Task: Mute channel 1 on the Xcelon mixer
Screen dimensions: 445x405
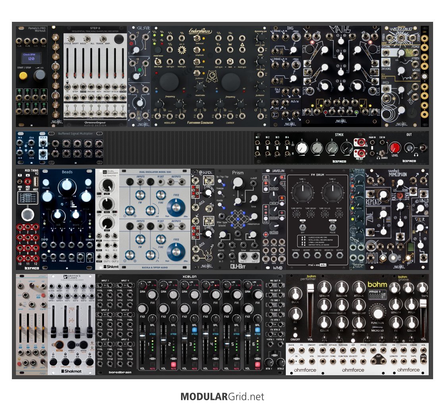Action: tap(152, 364)
